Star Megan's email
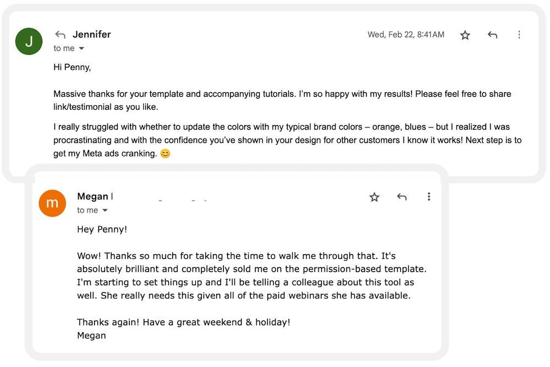Screen dimensions: 550x367 pyautogui.click(x=375, y=197)
